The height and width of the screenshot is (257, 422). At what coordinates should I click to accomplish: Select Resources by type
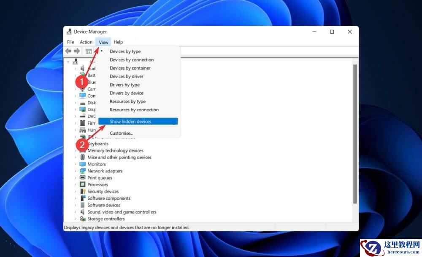pos(128,101)
